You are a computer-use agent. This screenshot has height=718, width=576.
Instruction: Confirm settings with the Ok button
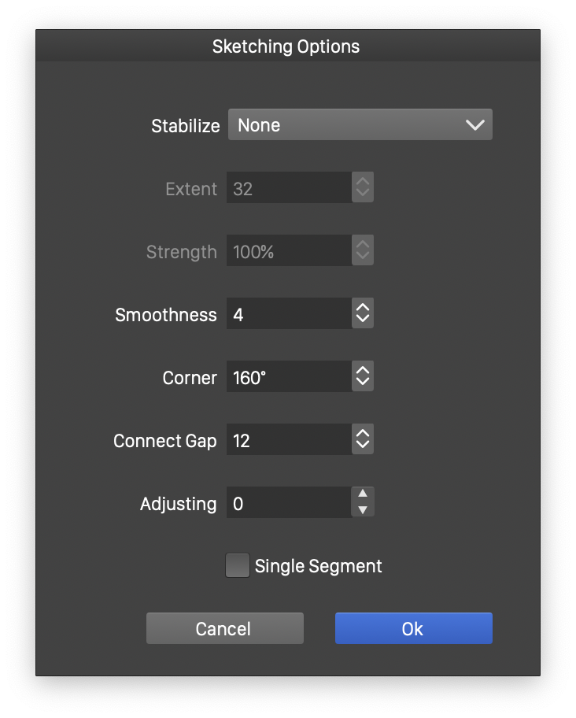(x=413, y=629)
